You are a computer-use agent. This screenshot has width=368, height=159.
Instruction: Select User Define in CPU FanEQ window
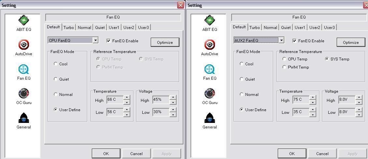coord(56,110)
